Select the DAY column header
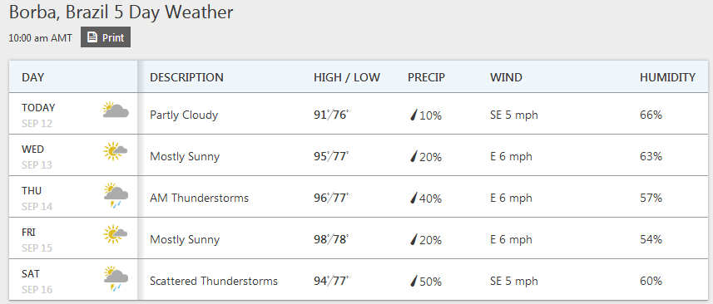The image size is (713, 304). (x=32, y=77)
